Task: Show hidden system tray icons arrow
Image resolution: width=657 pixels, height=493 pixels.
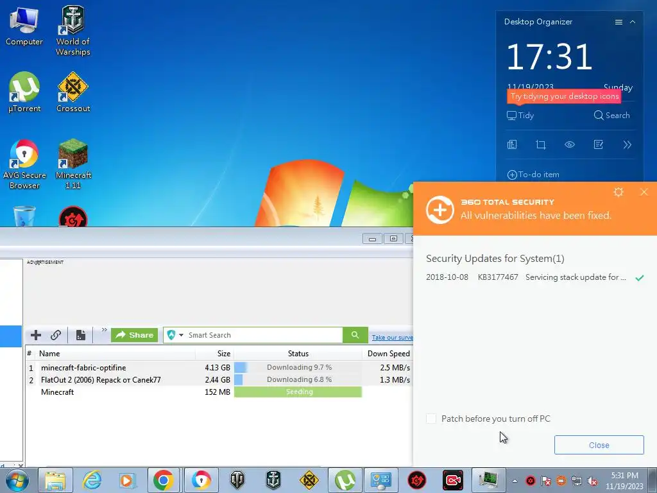Action: coord(515,481)
